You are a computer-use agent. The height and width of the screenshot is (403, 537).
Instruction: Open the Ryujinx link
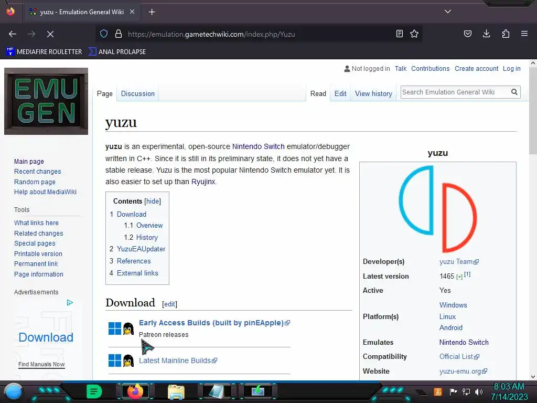[x=203, y=182]
